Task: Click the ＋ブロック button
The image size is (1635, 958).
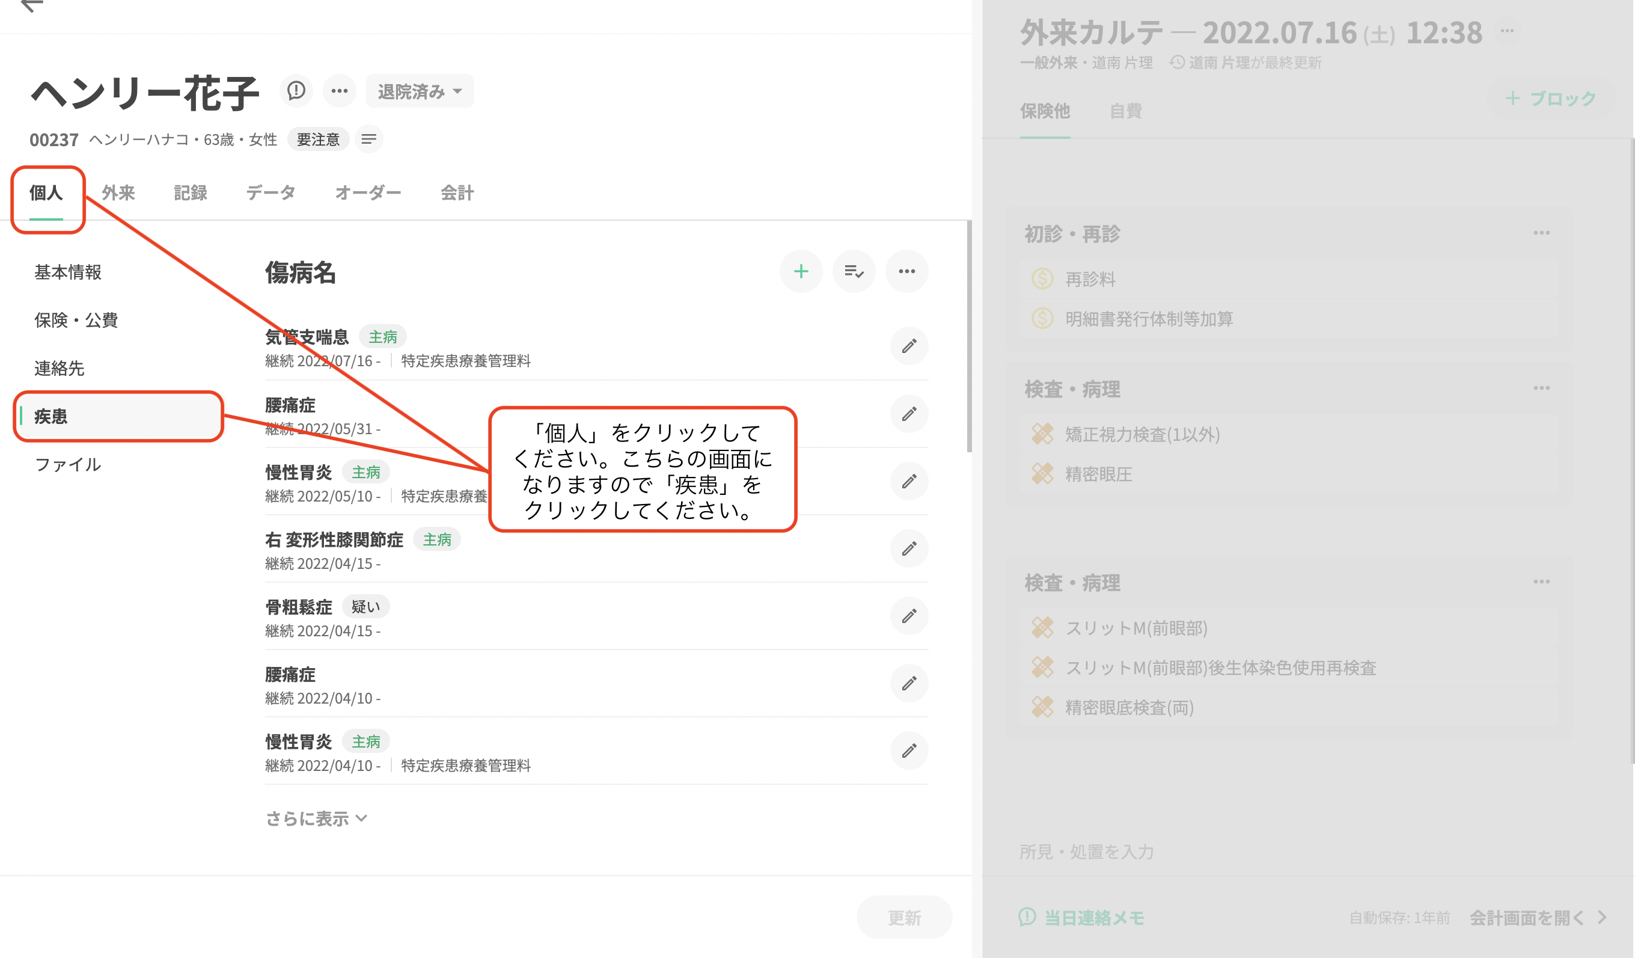Action: tap(1551, 99)
